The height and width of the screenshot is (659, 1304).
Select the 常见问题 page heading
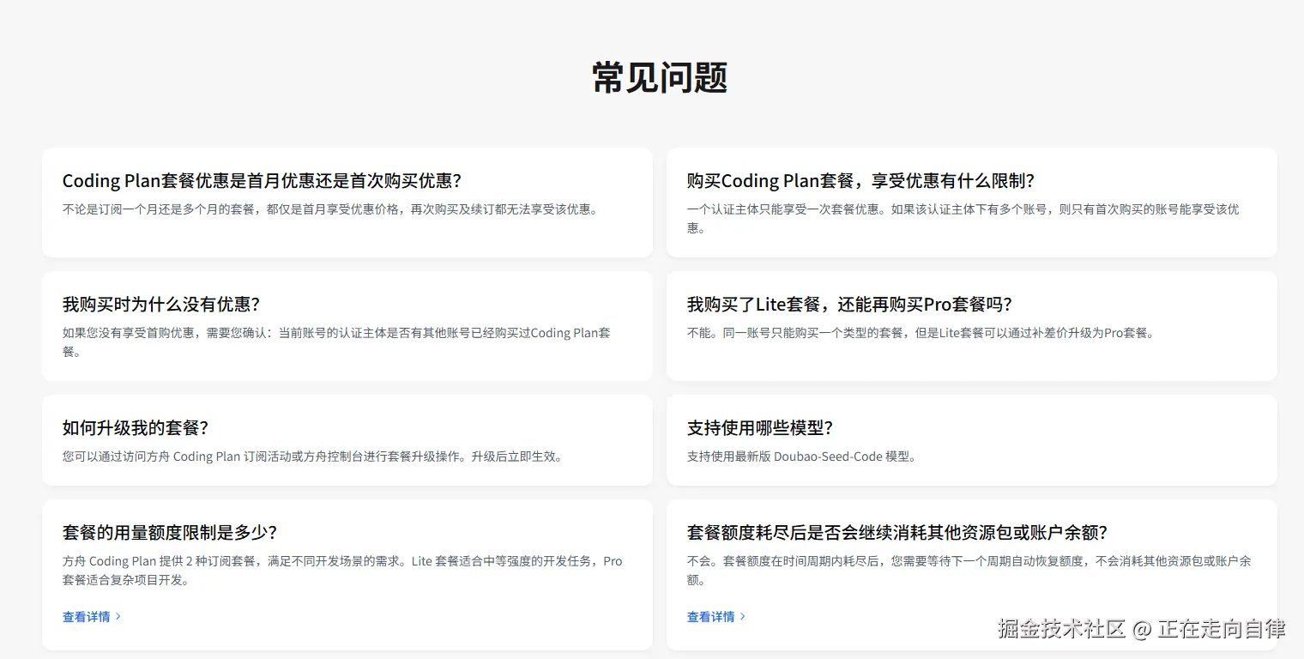pos(660,77)
